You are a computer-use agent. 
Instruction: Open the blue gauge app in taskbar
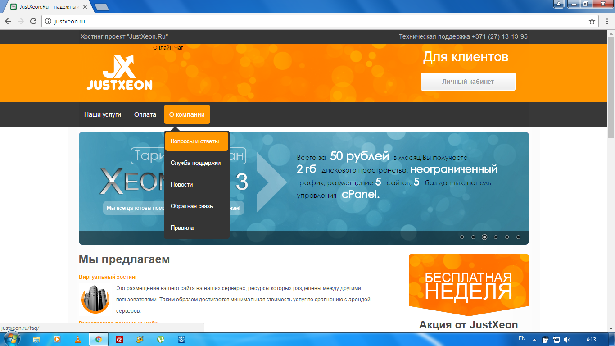(x=181, y=340)
